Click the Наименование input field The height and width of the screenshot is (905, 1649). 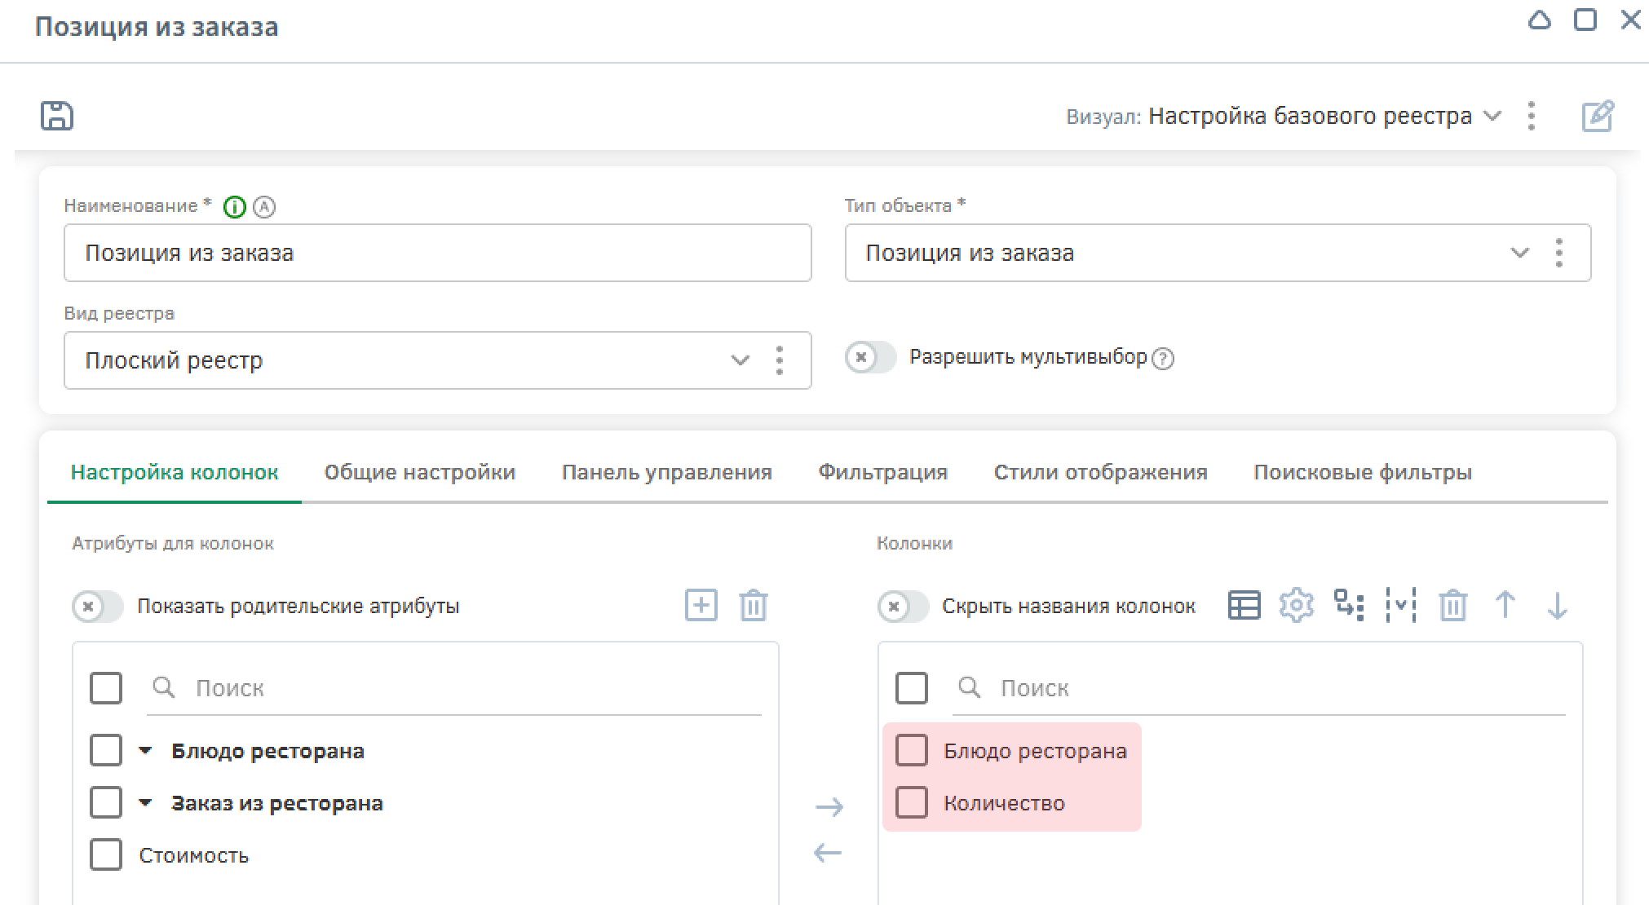click(x=437, y=253)
